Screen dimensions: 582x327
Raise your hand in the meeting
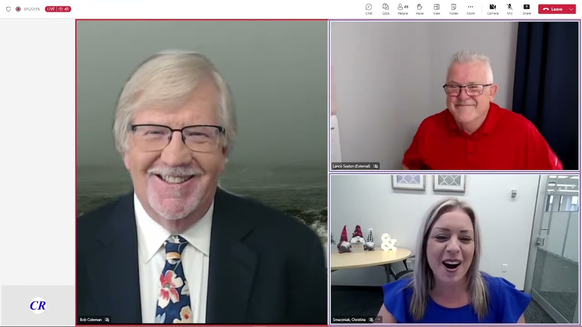[420, 9]
